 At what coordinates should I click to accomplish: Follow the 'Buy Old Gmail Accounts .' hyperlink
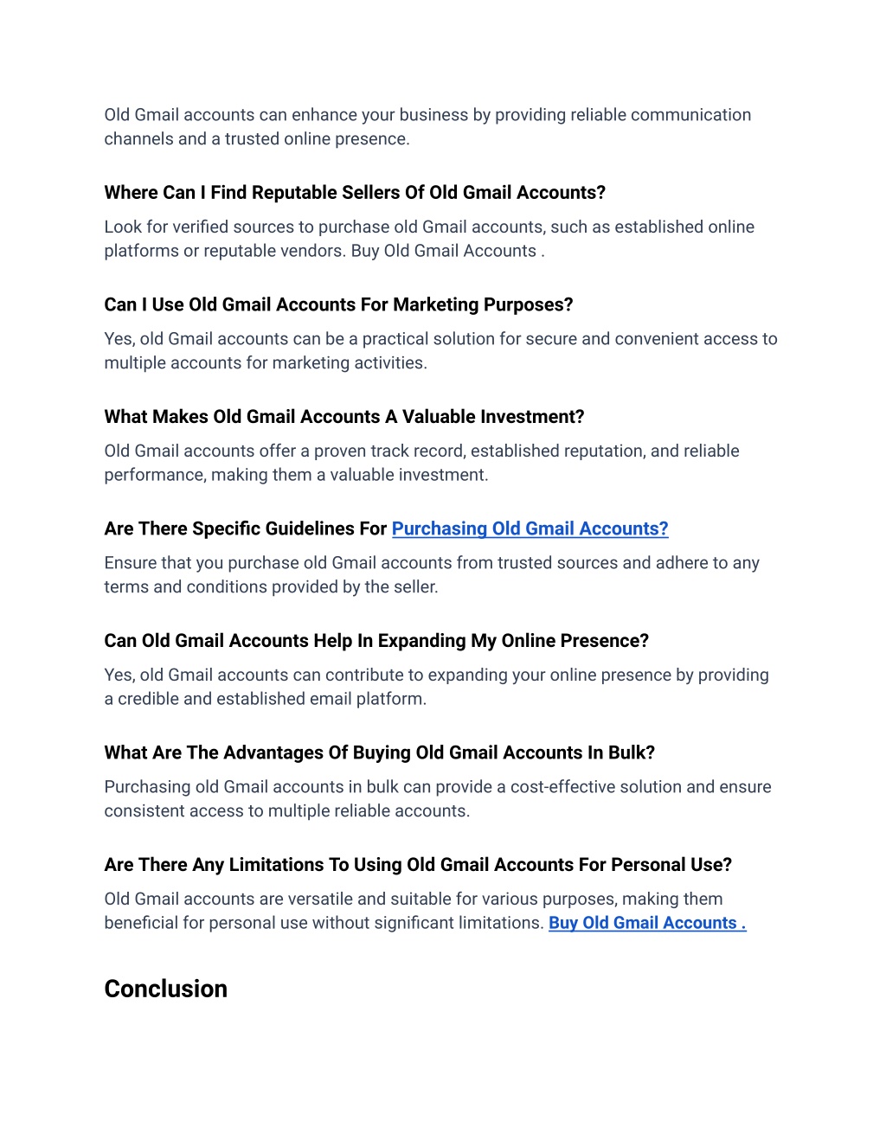647,923
